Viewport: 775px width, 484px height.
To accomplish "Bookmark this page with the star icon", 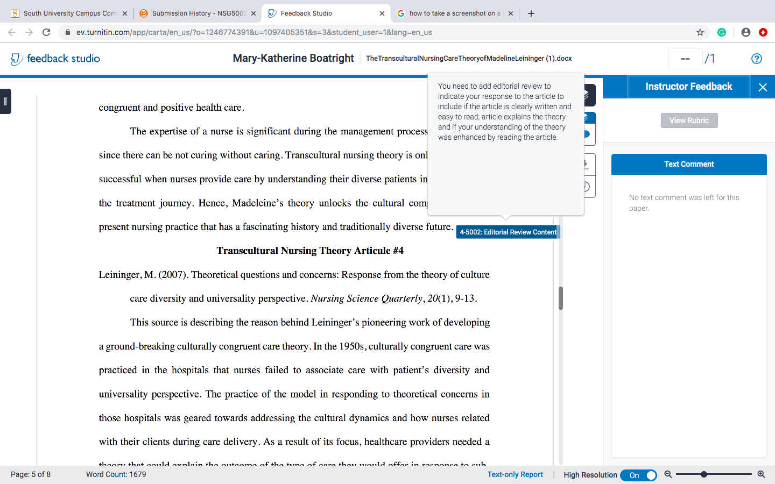I will coord(700,32).
